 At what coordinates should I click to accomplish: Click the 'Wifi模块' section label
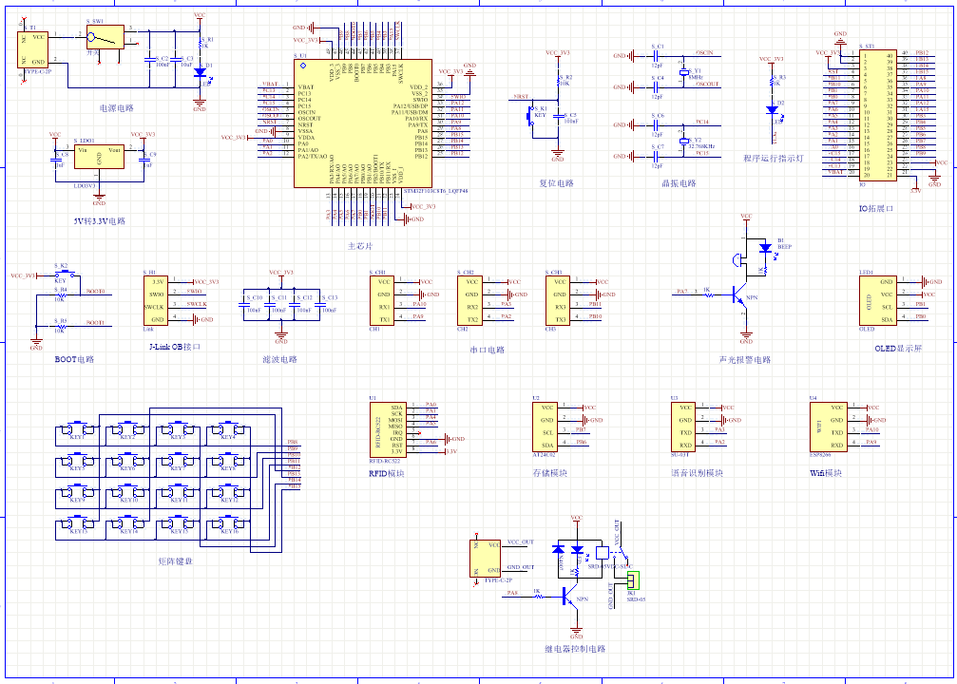point(826,473)
